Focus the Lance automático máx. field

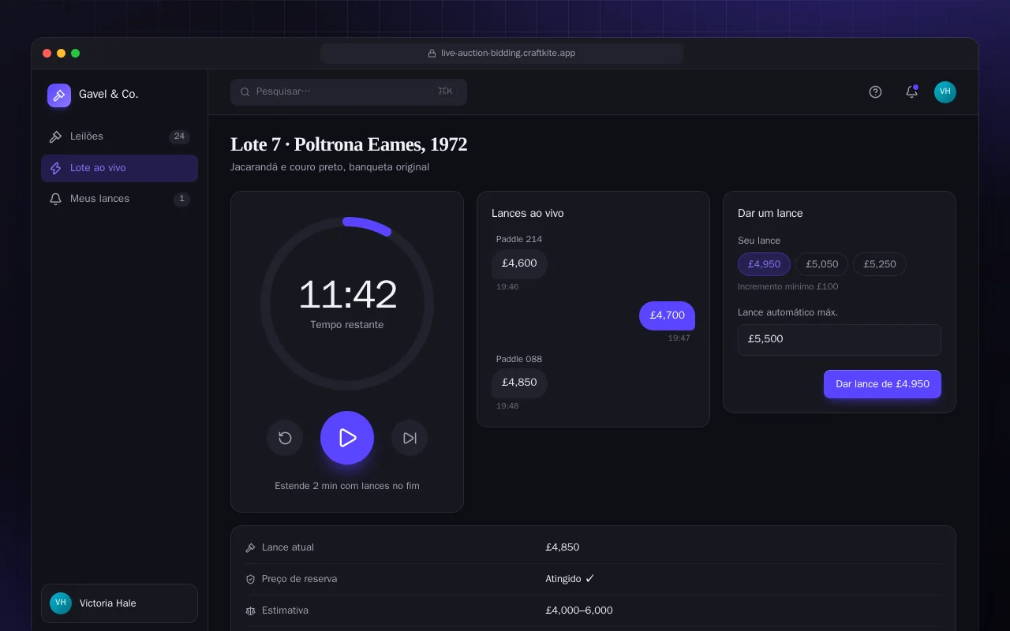tap(840, 340)
